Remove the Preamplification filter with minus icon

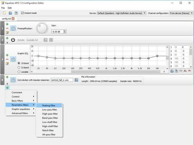coord(7,28)
